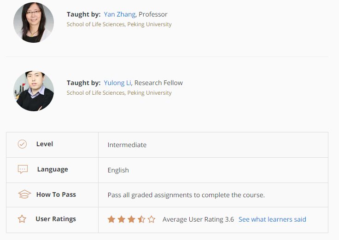Click the User Ratings outline star icon
This screenshot has height=240, width=339.
(x=22, y=219)
